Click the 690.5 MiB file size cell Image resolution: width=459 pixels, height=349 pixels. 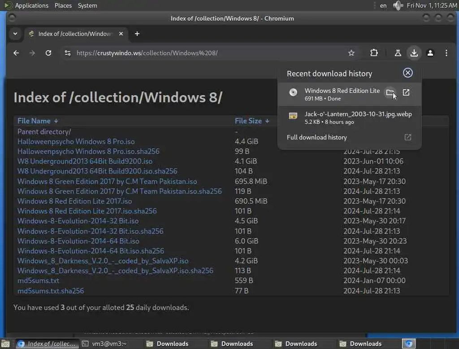coord(251,201)
